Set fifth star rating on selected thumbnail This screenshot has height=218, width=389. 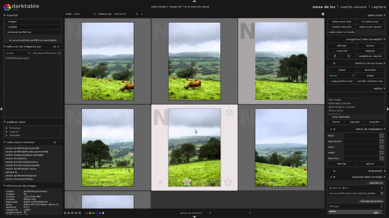[228, 182]
